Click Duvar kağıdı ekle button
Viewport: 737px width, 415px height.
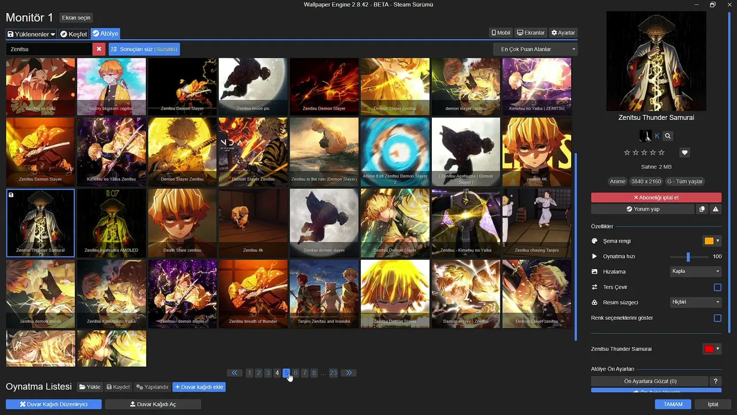pos(199,387)
